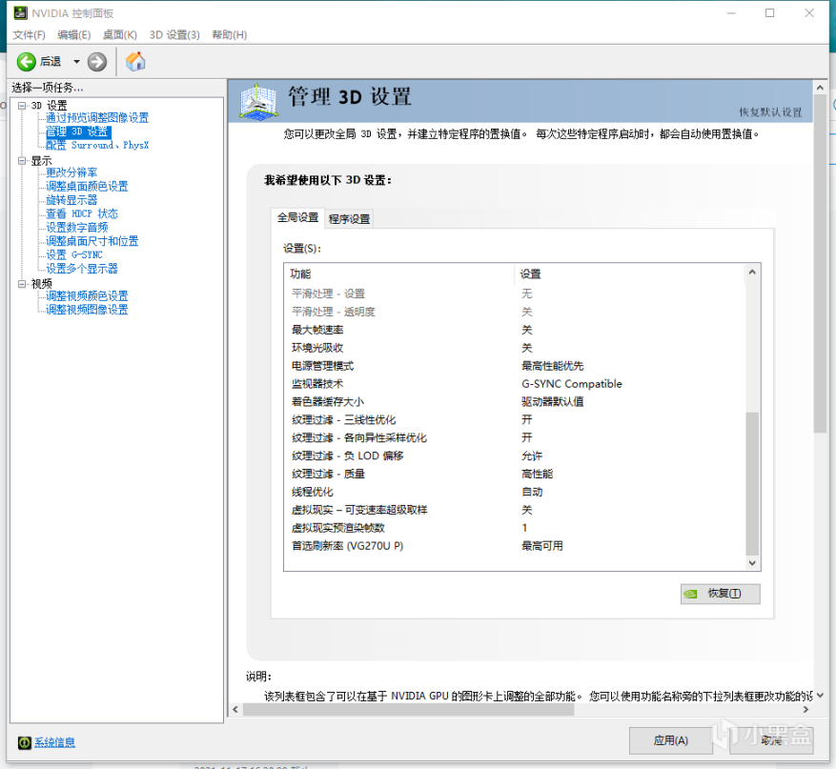Open the back history dropdown arrow
Viewport: 836px width, 769px height.
click(x=77, y=62)
